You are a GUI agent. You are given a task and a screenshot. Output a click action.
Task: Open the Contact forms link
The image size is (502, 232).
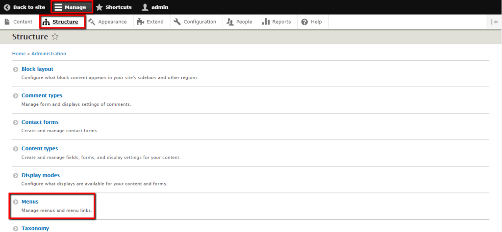click(40, 122)
